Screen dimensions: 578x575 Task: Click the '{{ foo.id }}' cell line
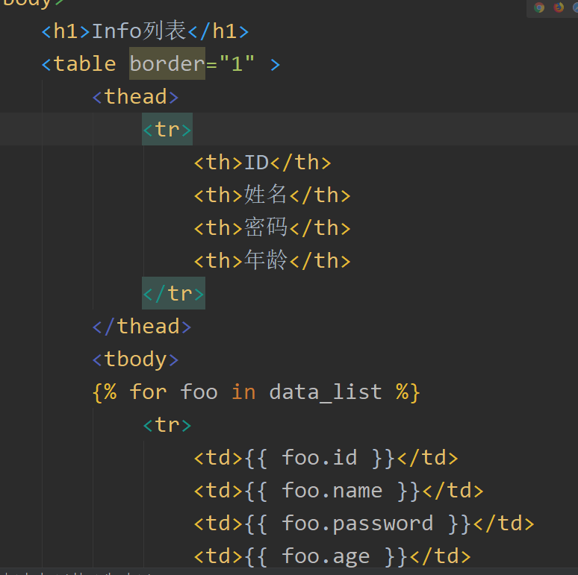[x=326, y=458]
